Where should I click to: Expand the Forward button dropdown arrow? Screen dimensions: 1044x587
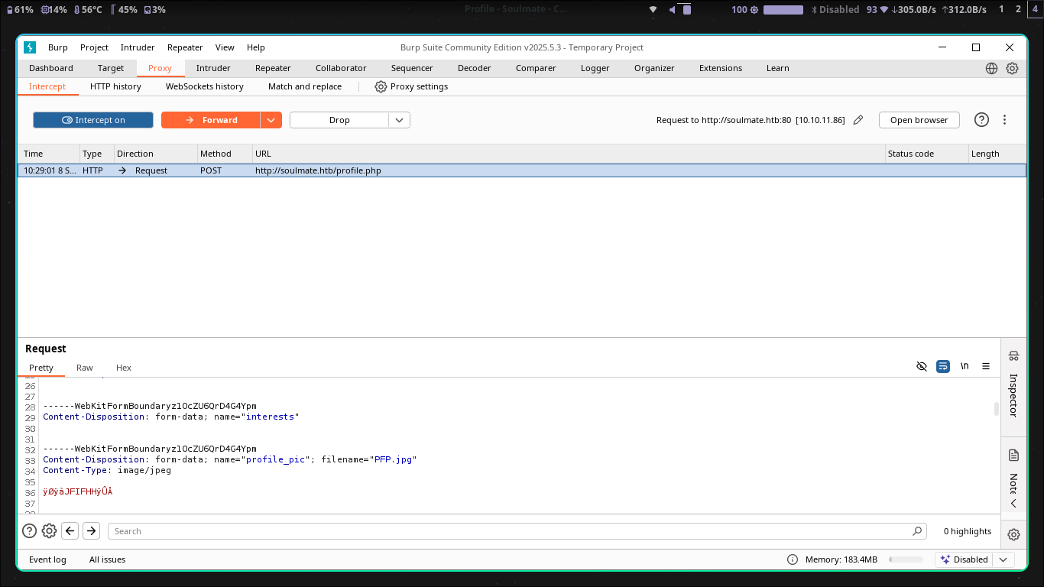[x=271, y=120]
